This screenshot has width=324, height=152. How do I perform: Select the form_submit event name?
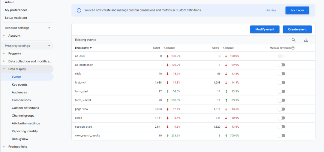tap(83, 100)
